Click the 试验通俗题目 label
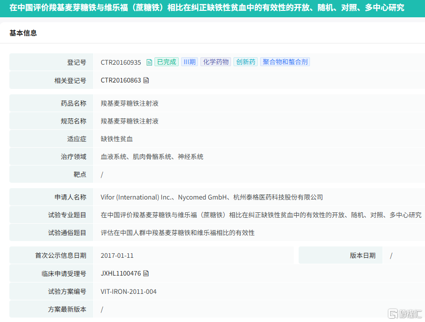Image resolution: width=425 pixels, height=322 pixels. pos(67,233)
